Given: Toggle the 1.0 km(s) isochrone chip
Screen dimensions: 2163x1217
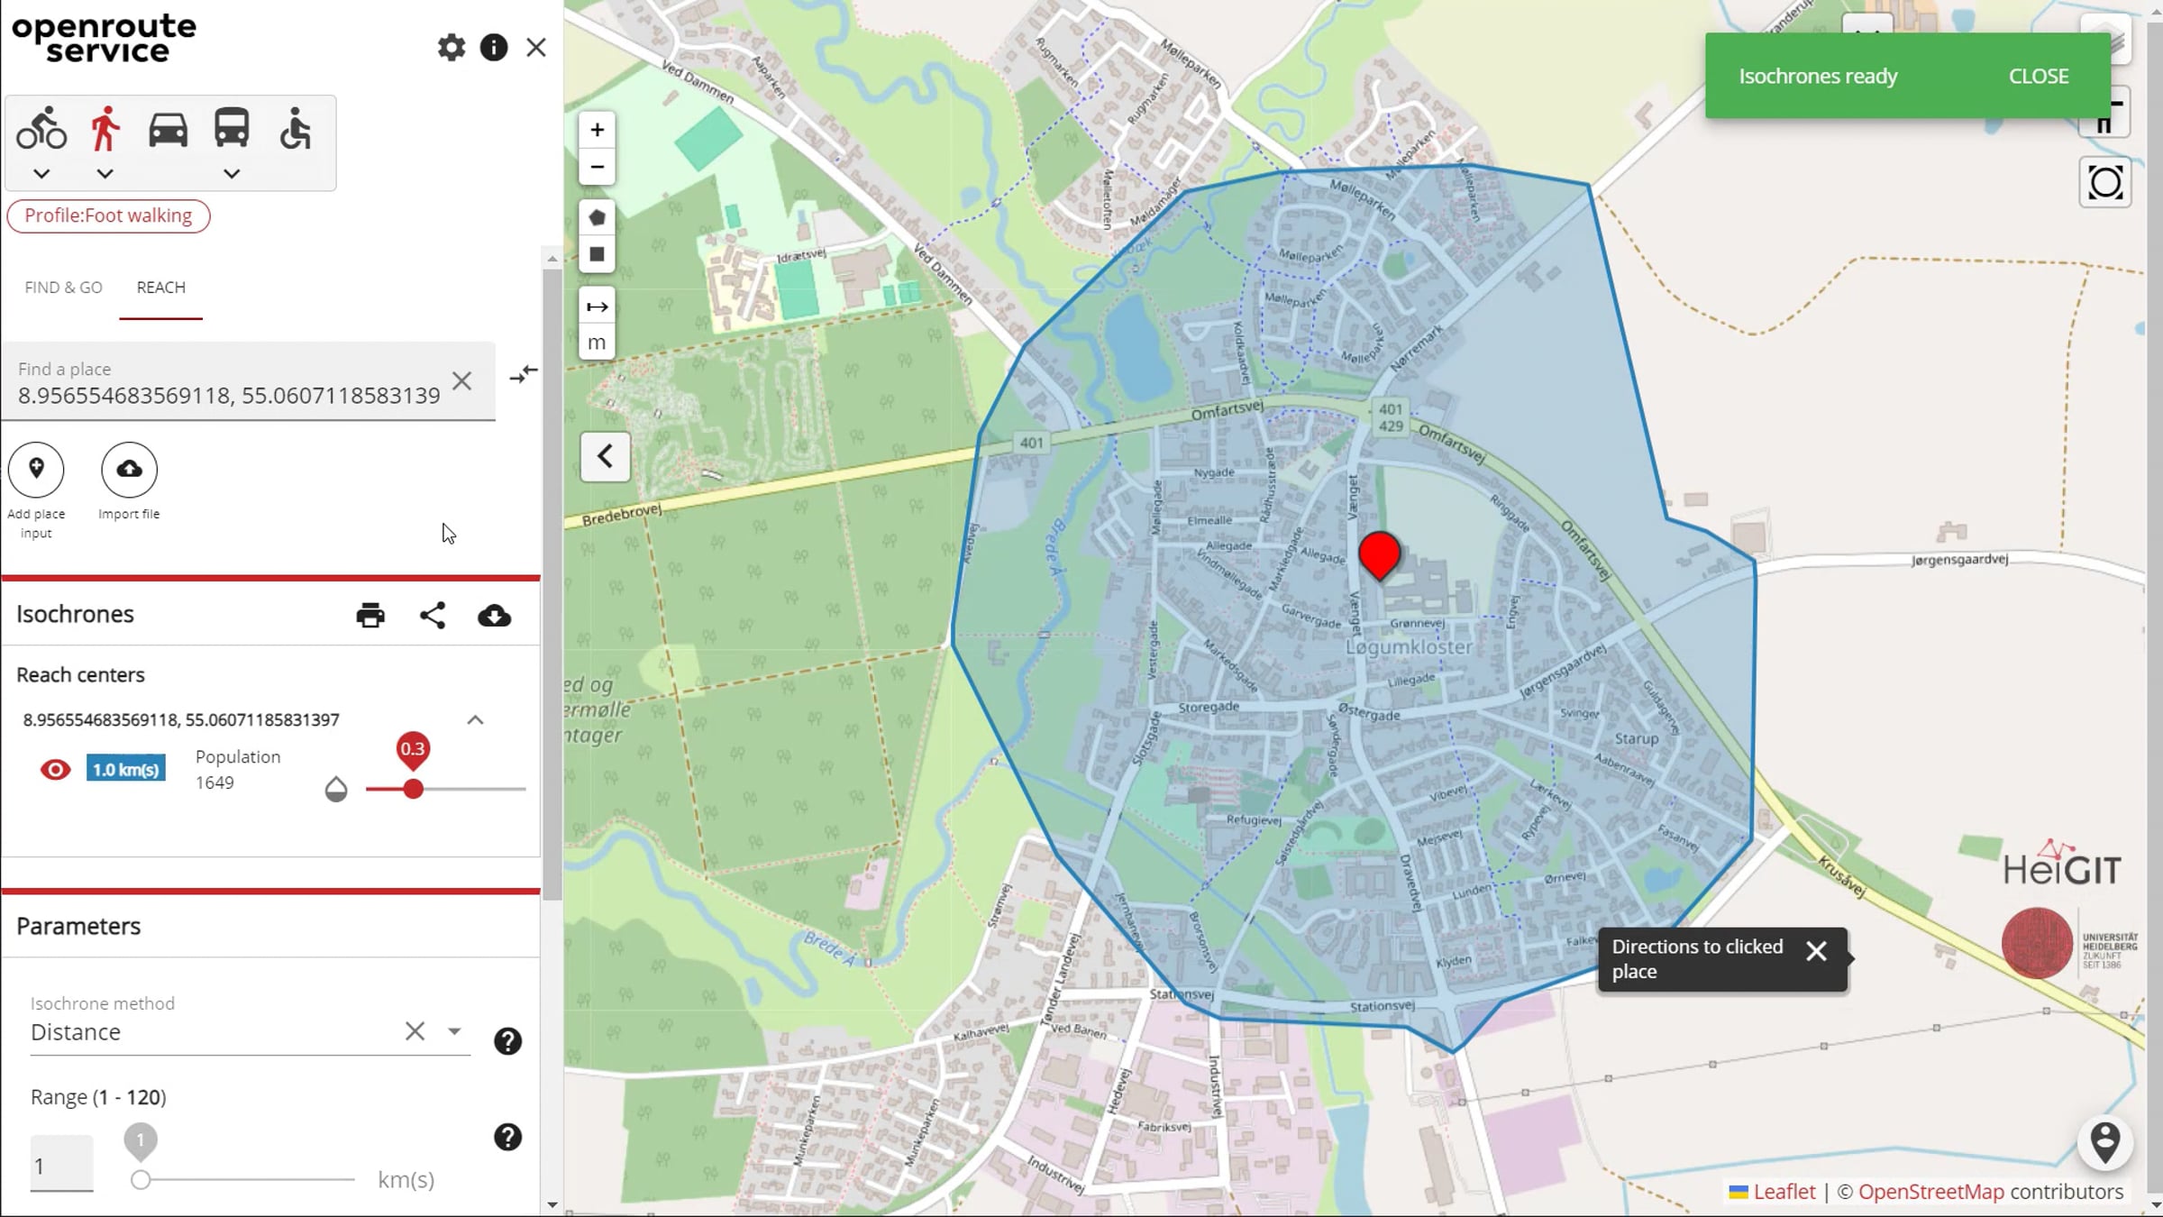Looking at the screenshot, I should click(x=126, y=769).
